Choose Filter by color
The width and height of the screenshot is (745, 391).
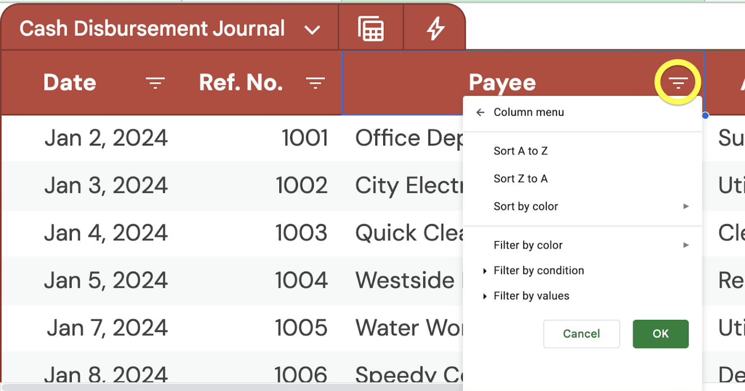point(528,245)
